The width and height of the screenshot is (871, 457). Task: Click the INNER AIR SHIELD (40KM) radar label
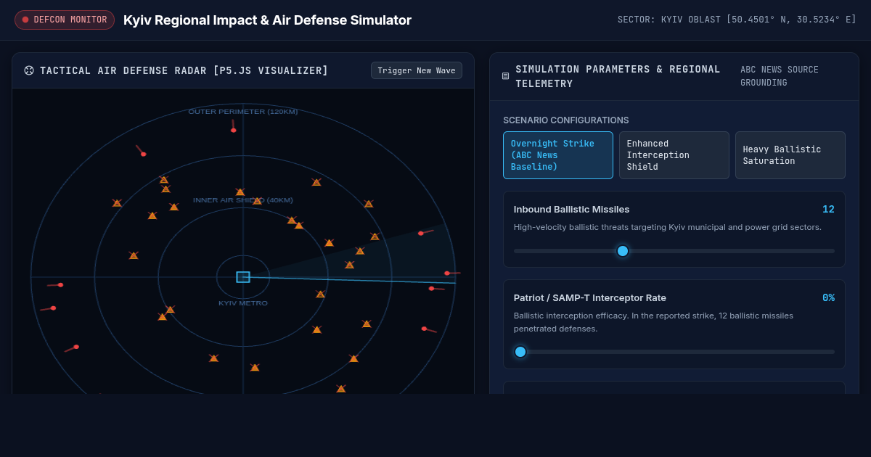click(243, 200)
